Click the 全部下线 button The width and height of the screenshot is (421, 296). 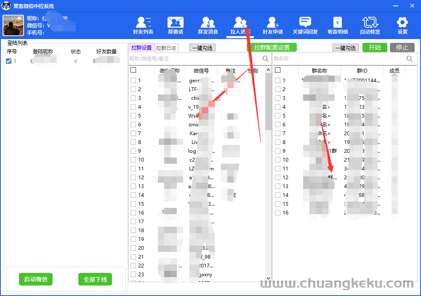point(95,279)
